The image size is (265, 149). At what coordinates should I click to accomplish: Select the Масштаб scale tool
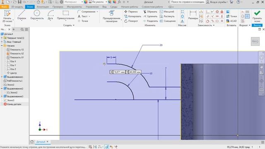click(x=167, y=12)
